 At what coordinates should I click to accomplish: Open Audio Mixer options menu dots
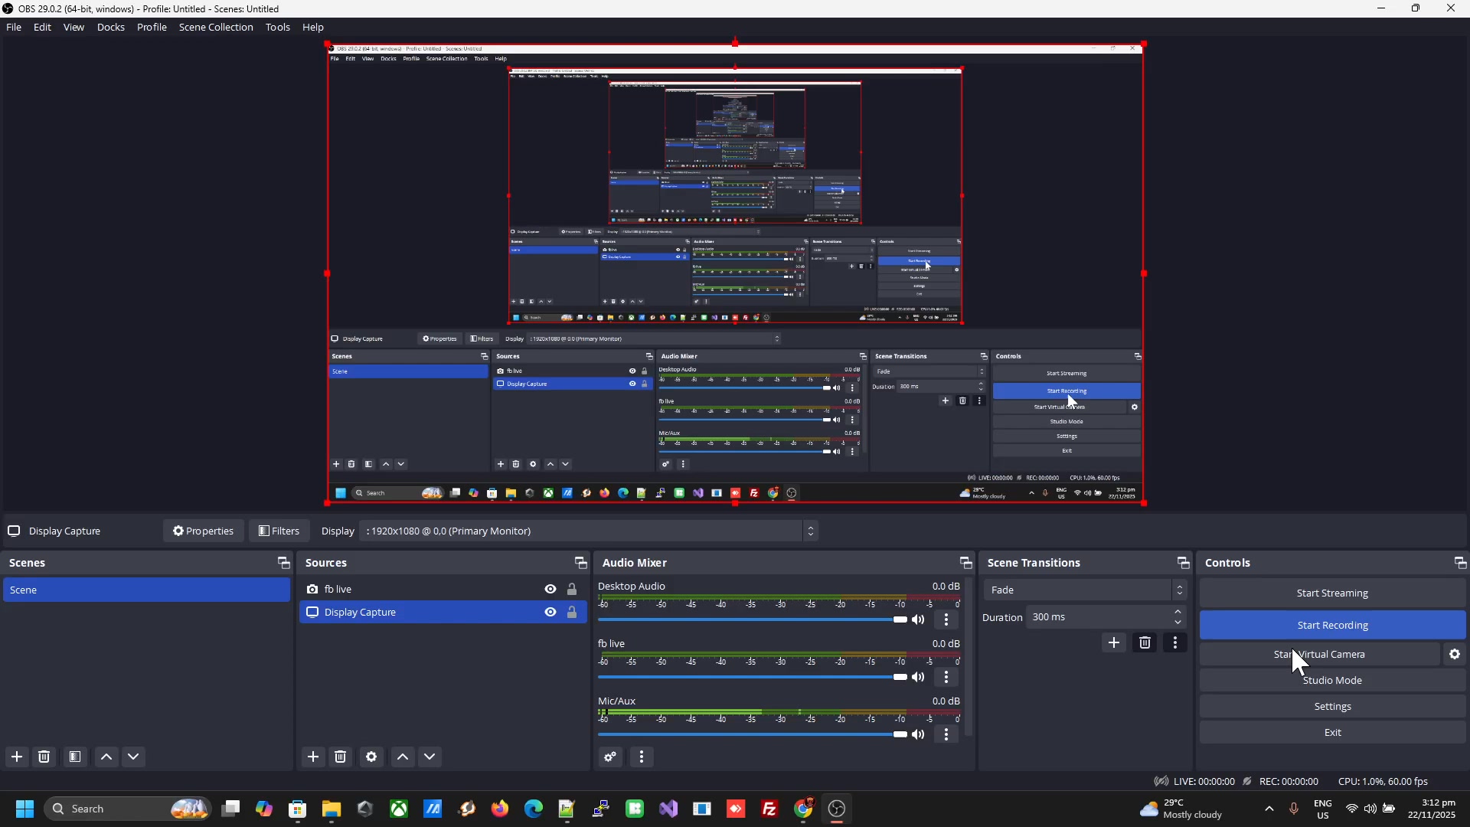[642, 757]
